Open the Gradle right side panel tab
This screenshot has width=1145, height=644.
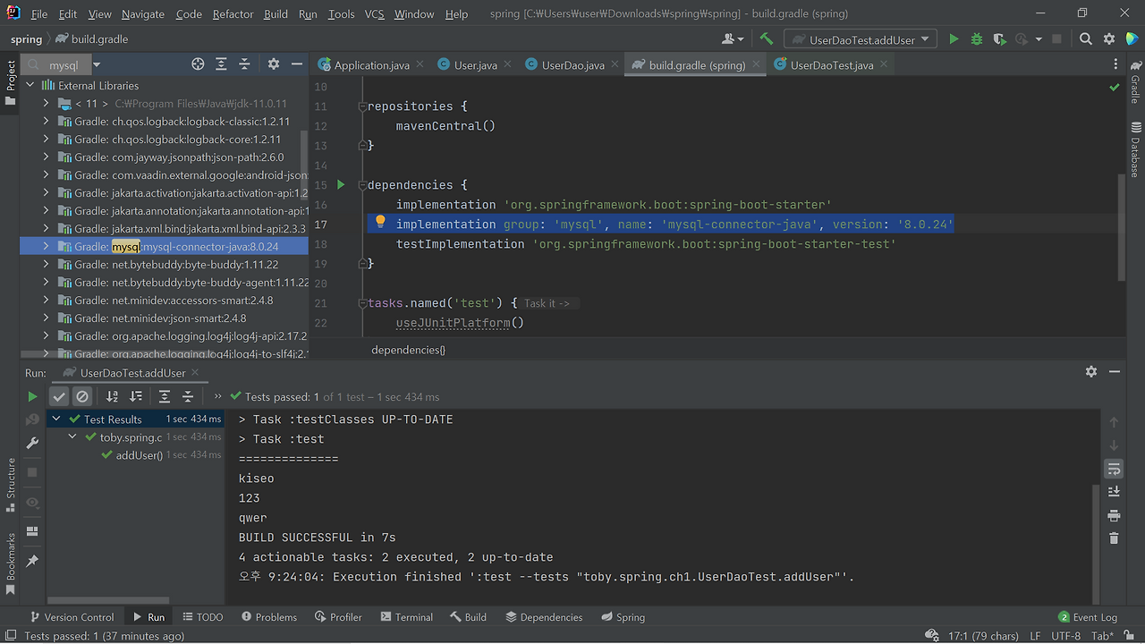click(1135, 82)
